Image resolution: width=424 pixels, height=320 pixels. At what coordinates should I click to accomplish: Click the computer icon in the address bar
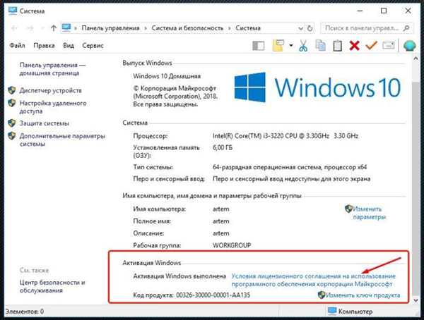tap(66, 27)
